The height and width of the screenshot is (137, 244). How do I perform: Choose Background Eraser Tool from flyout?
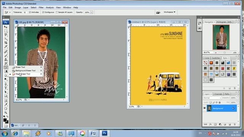(x=26, y=70)
